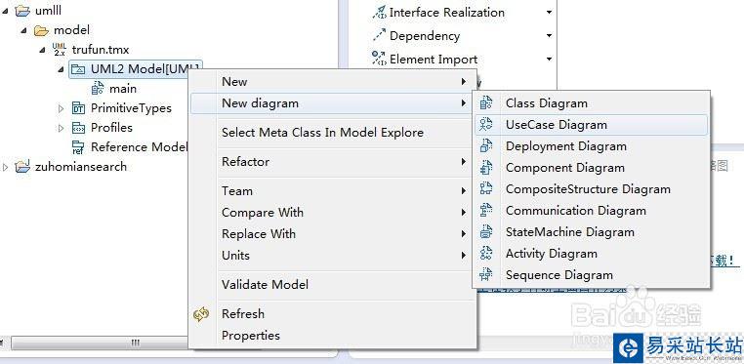Open Interface Realization dropdown arrow
This screenshot has height=364, width=744.
point(549,13)
